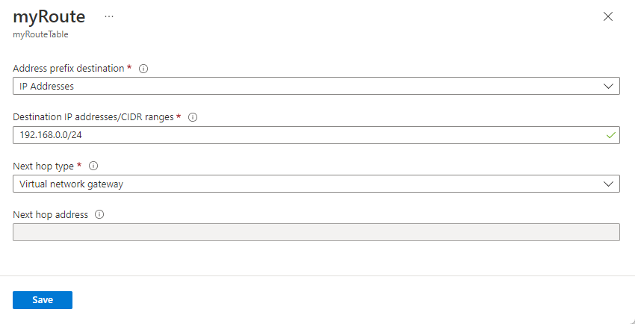Screen dimensions: 635x324
Task: Close the myRoute pane
Action: 608,16
